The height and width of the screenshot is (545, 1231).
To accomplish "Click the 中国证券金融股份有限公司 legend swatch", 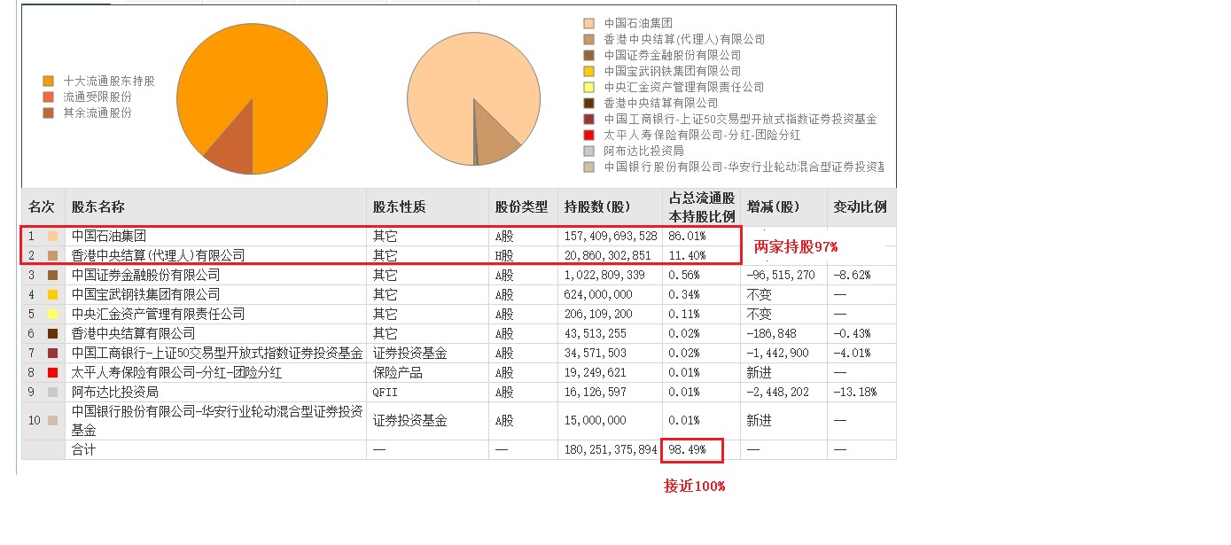I will [589, 55].
